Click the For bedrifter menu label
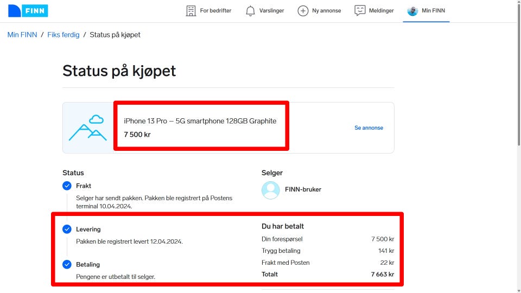Viewport: 521px width, 293px height. [x=215, y=11]
